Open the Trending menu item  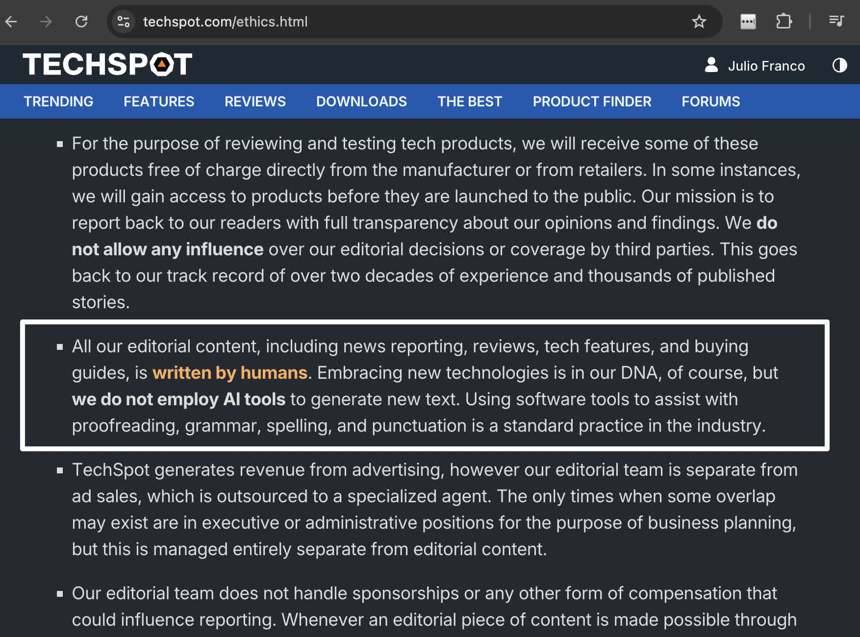coord(58,101)
